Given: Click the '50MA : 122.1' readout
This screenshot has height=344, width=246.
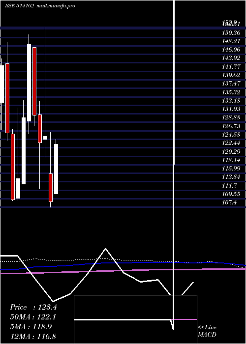Looking at the screenshot, I should [33, 317].
